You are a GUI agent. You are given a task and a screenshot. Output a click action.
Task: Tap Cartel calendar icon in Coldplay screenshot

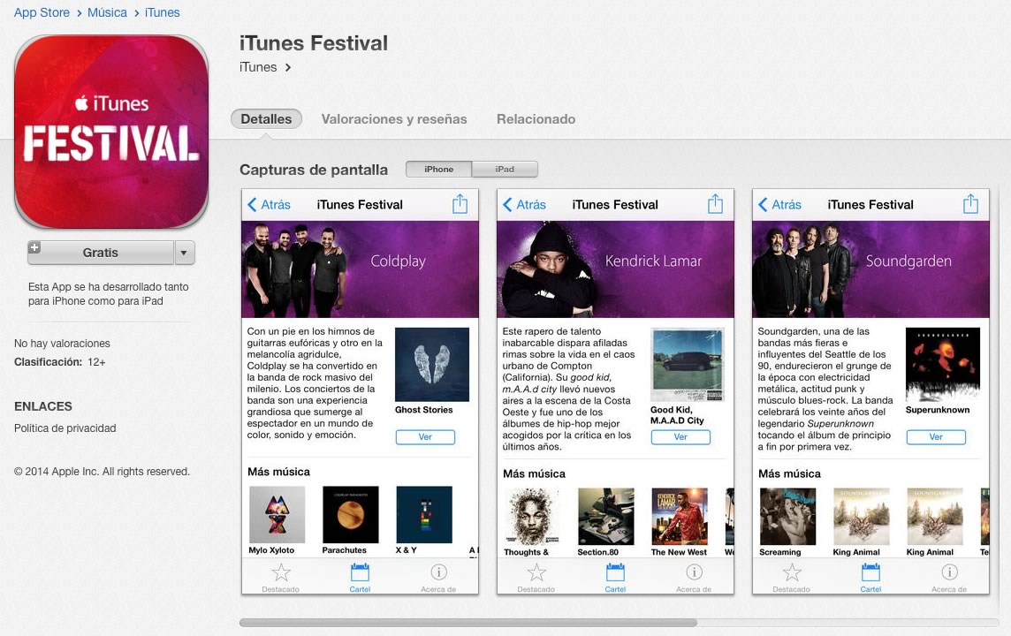(x=360, y=572)
